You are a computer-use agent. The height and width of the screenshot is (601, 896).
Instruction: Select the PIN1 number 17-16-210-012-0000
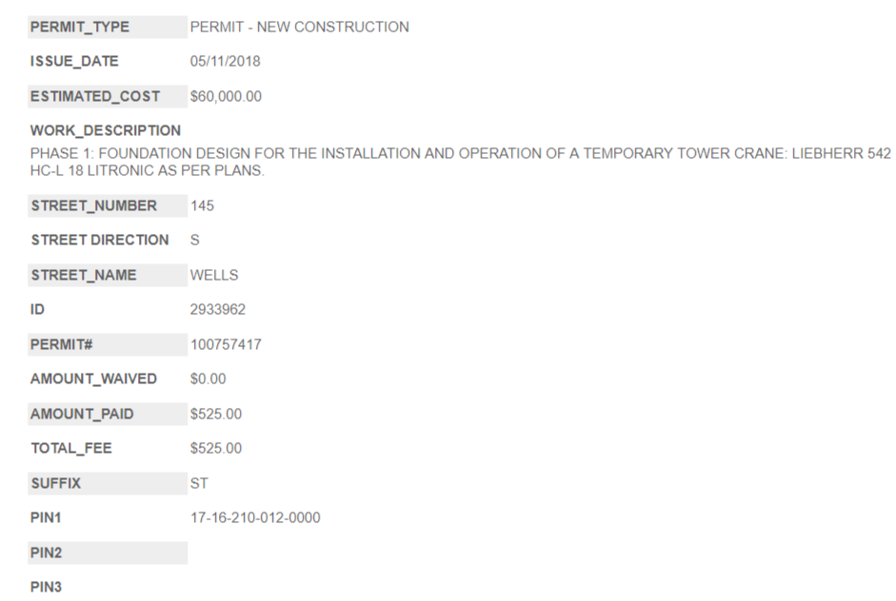point(255,518)
